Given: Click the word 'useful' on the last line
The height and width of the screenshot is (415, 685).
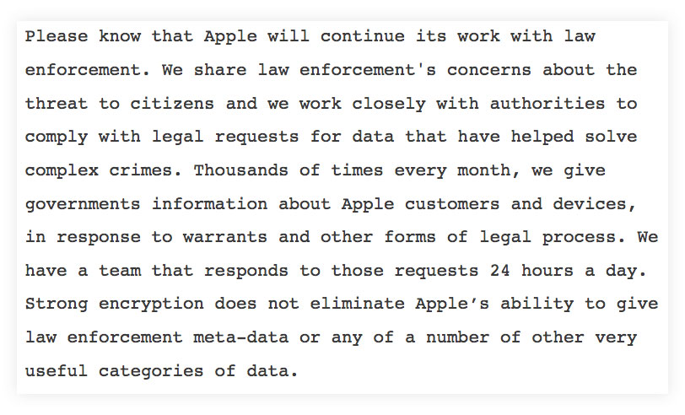Looking at the screenshot, I should tap(57, 371).
